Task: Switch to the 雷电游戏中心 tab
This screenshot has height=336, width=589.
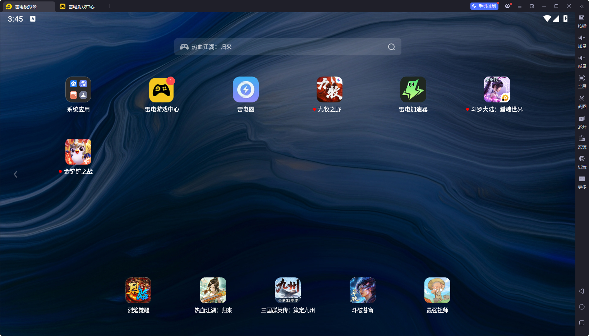Action: coord(77,6)
